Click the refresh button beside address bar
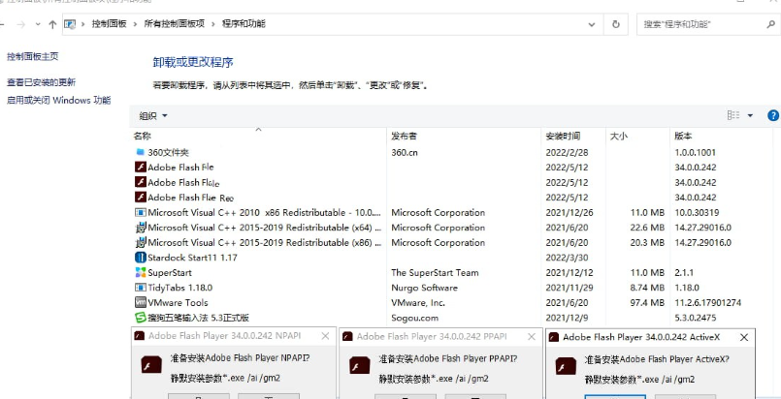The width and height of the screenshot is (781, 399). pos(616,23)
